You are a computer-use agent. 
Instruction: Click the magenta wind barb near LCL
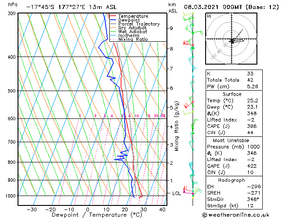point(188,192)
